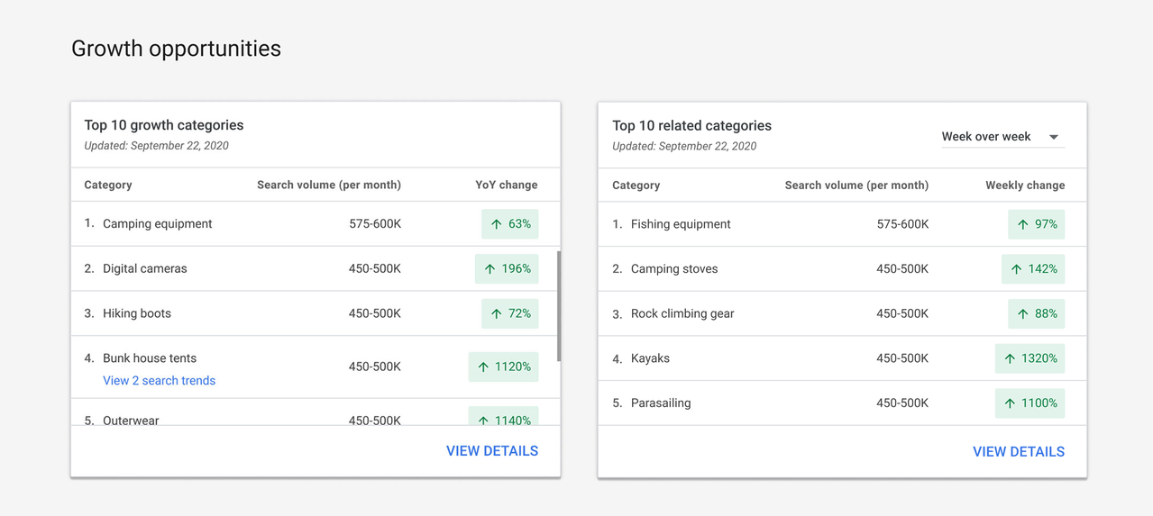1153x516 pixels.
Task: Click View Details in related categories card
Action: [x=1018, y=452]
